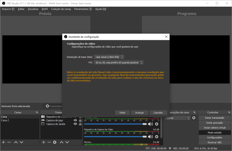Click the game controller icon of Captura de jogo
This screenshot has width=232, height=151.
pyautogui.click(x=43, y=120)
